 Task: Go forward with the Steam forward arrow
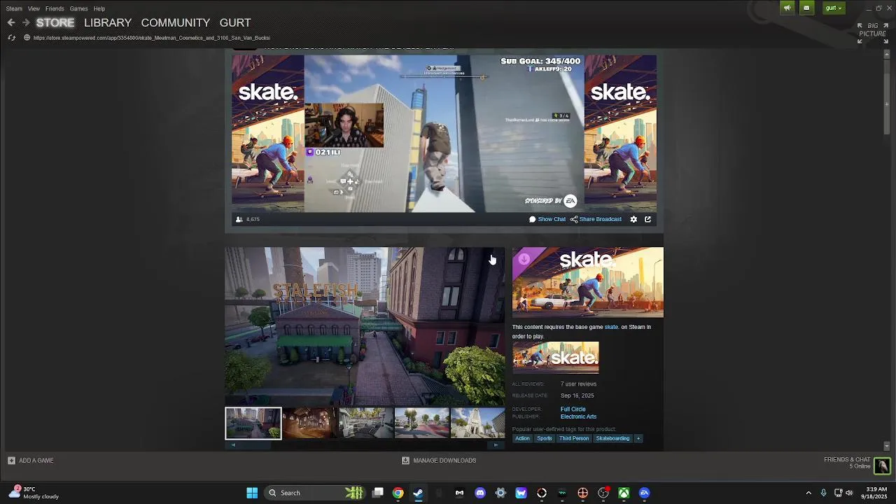(26, 22)
